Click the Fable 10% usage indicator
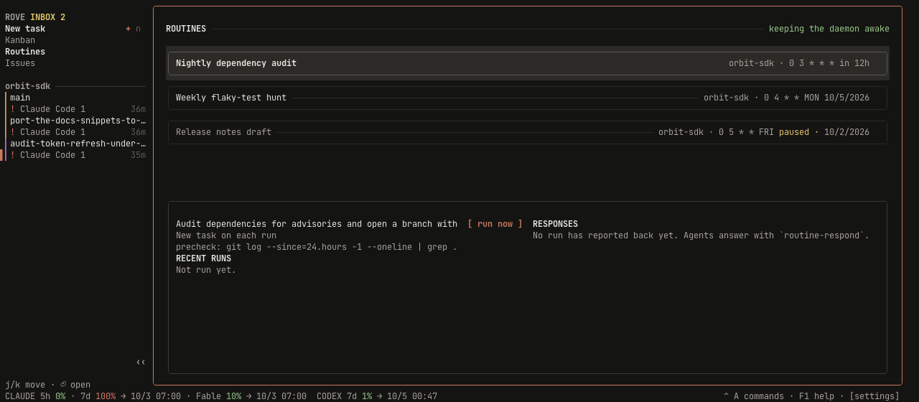 coord(218,396)
